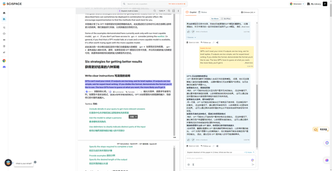
Task: Click the zoom out magnifier in PDF toolbar
Action: pyautogui.click(x=155, y=11)
